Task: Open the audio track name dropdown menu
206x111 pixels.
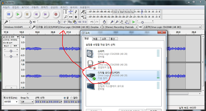Action: coord(12,37)
